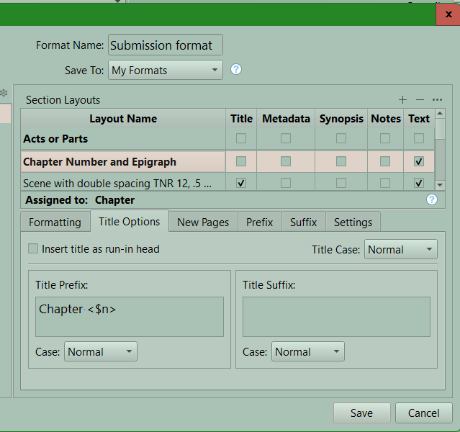Click the gear icon at left edge
460x432 pixels.
4,94
